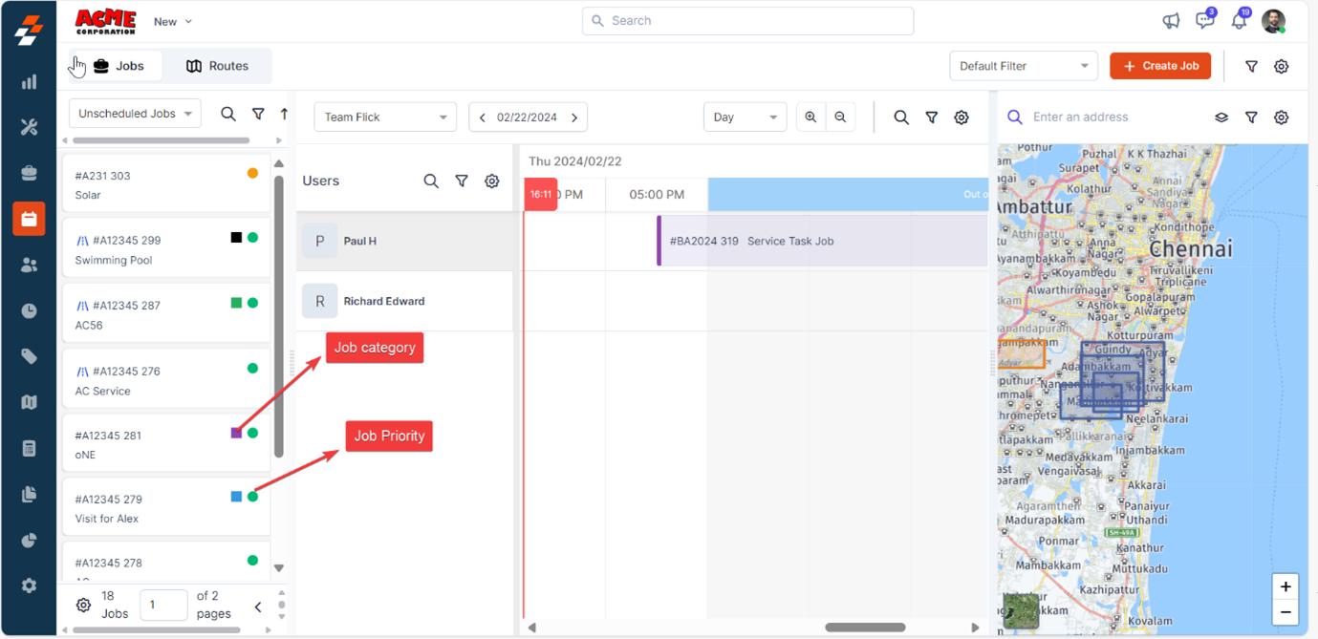Screen dimensions: 1318x639
Task: Open the calendar scheduler in the sidebar
Action: pos(29,219)
